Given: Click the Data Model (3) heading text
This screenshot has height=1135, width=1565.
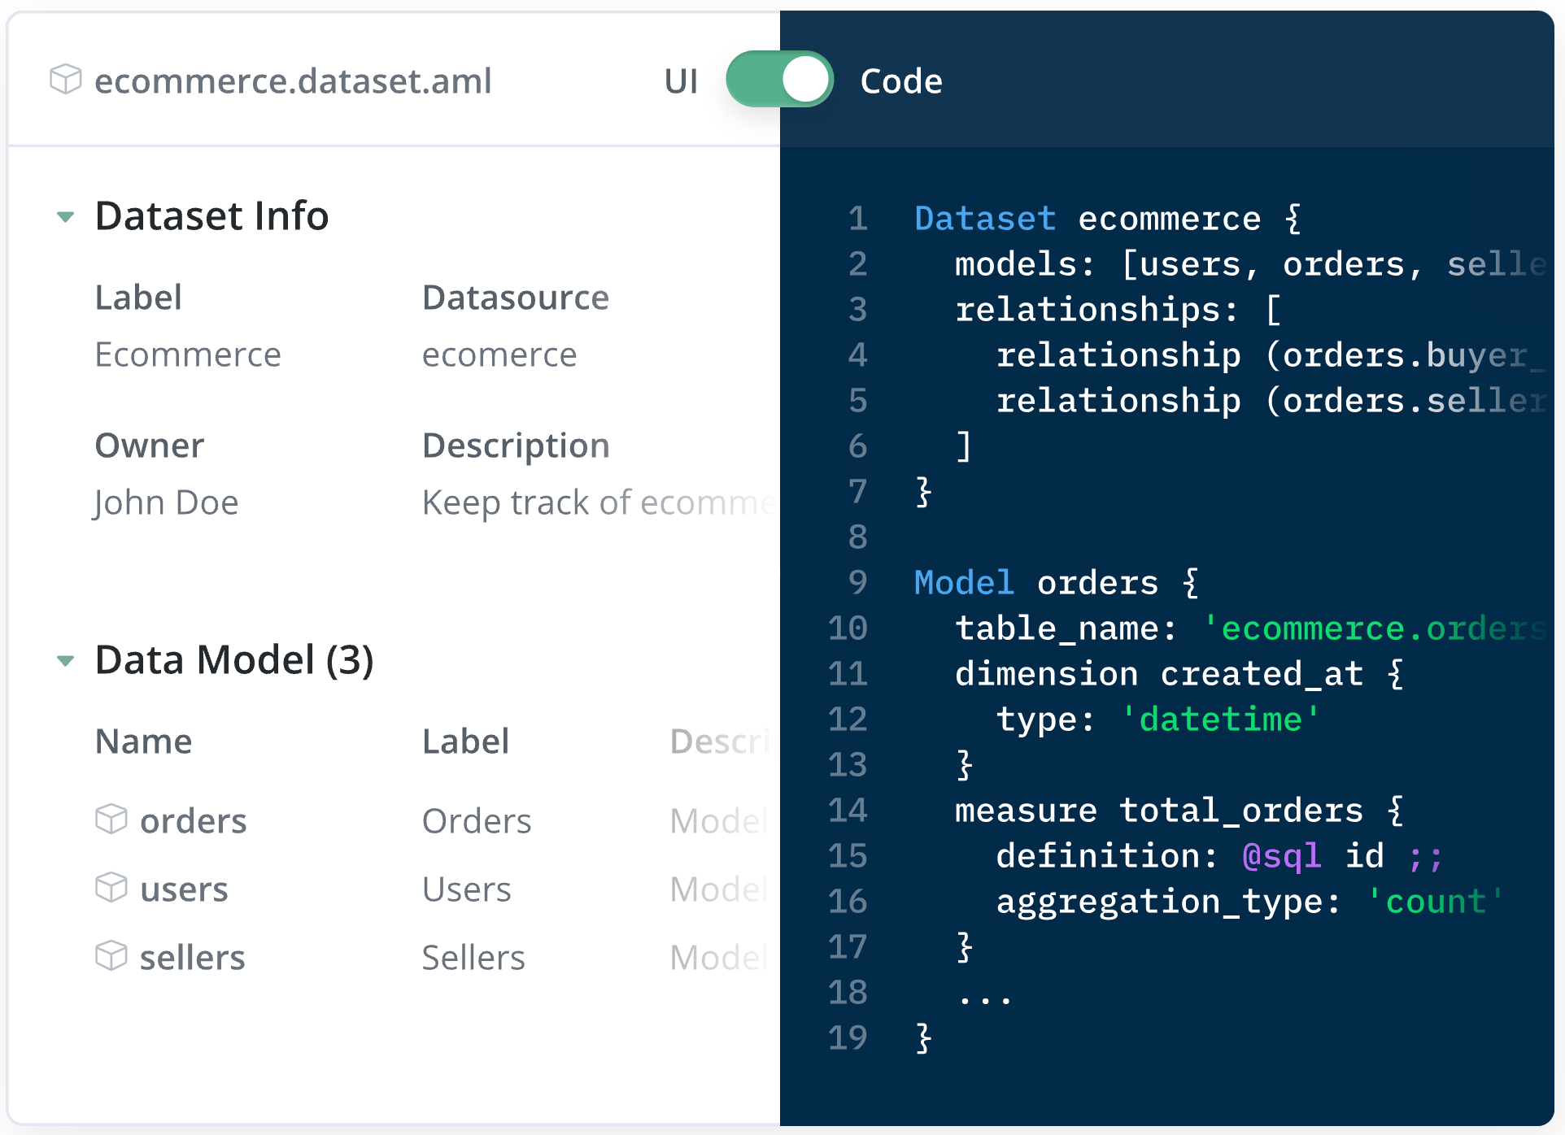Looking at the screenshot, I should pos(234,660).
